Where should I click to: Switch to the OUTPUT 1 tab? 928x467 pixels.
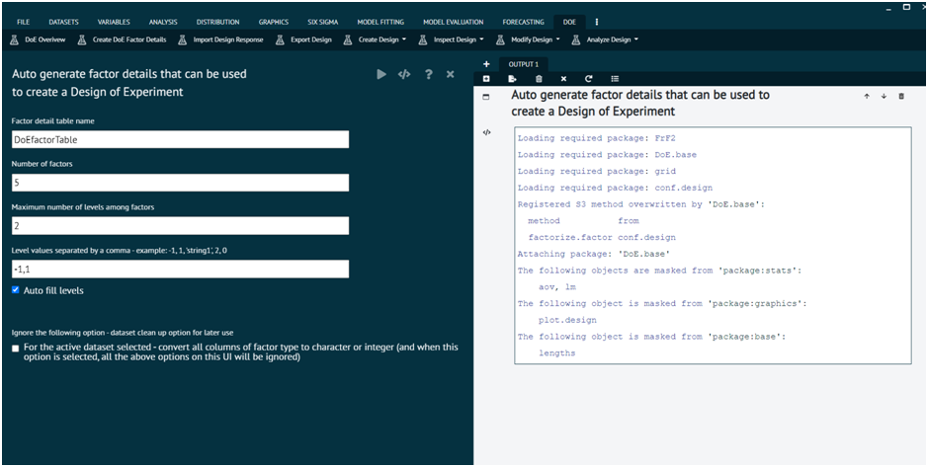pyautogui.click(x=524, y=64)
